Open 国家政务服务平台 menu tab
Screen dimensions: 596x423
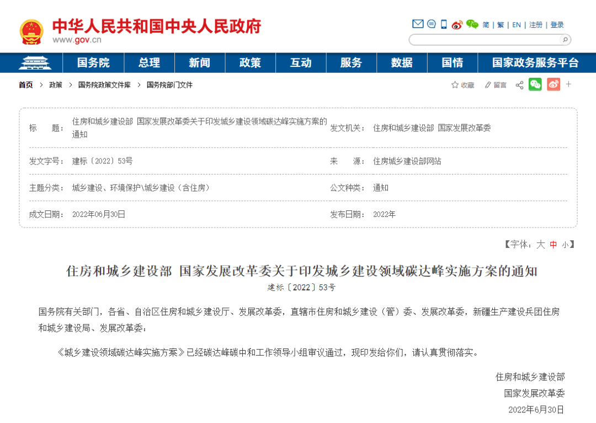[535, 63]
